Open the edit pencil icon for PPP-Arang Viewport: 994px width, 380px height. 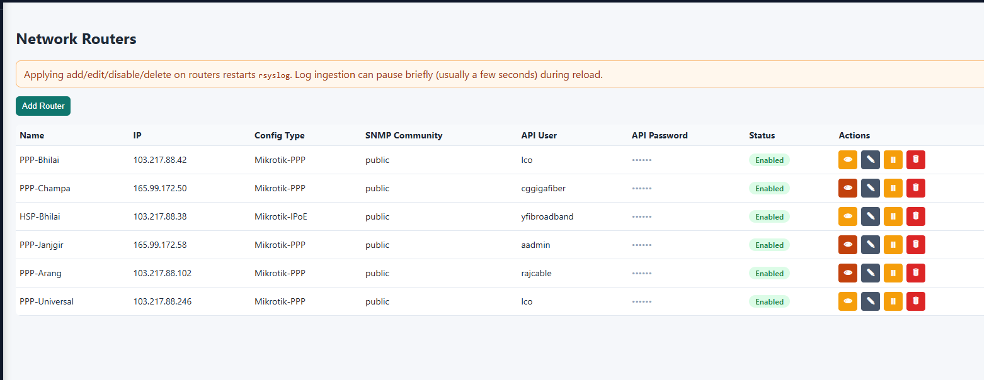point(870,273)
